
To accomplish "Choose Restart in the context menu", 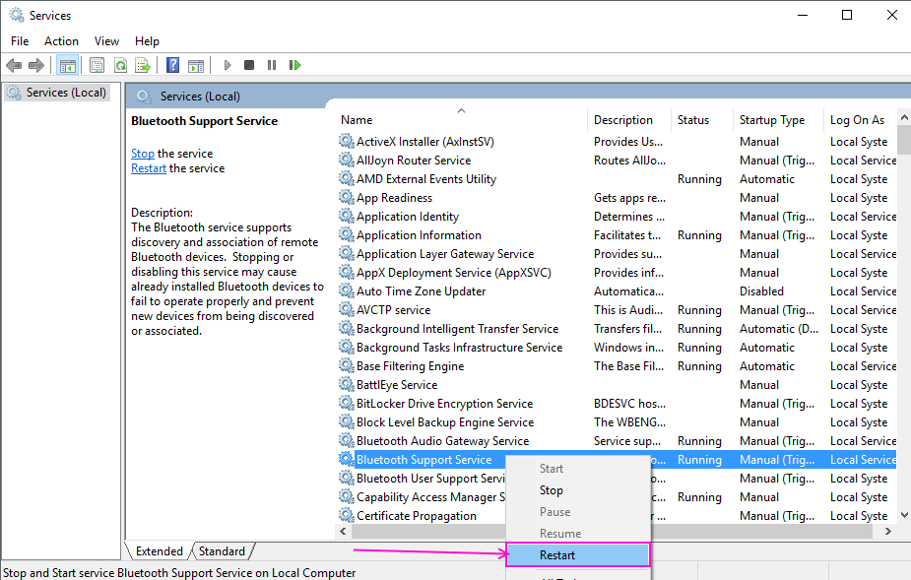I will (x=577, y=555).
